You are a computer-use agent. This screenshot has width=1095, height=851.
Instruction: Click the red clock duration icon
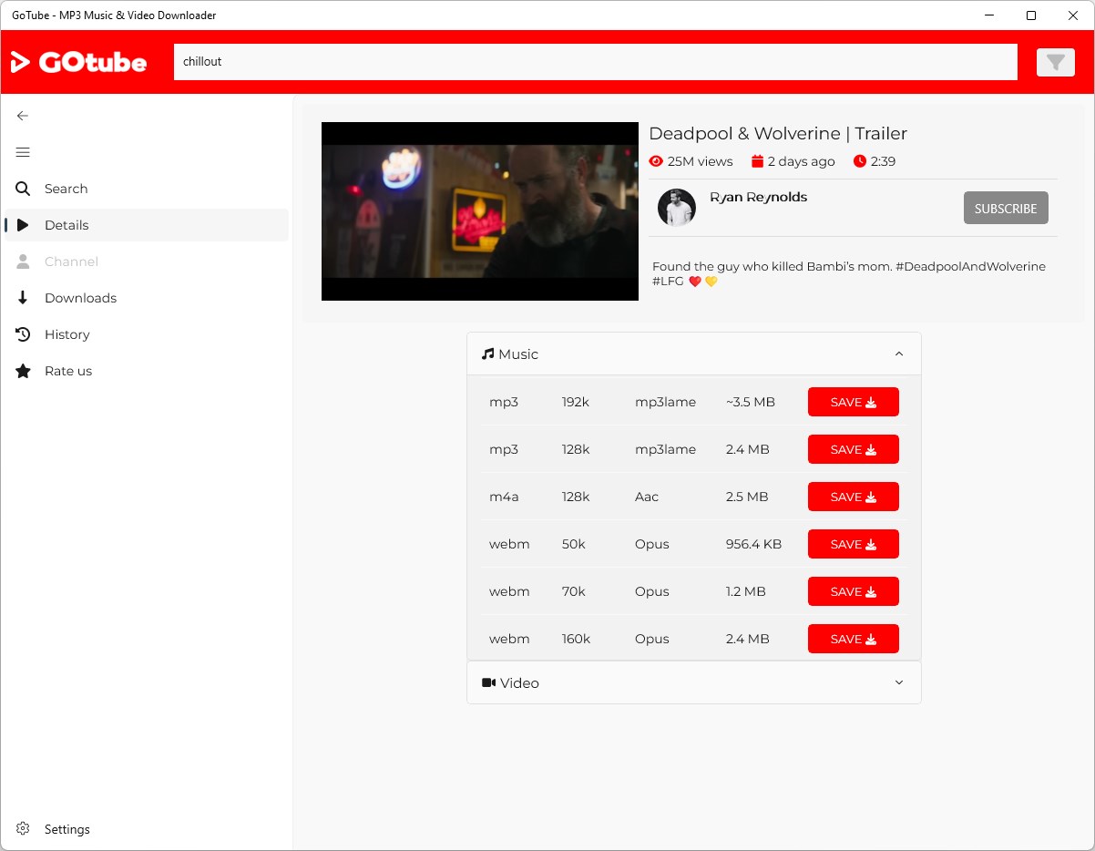click(860, 161)
